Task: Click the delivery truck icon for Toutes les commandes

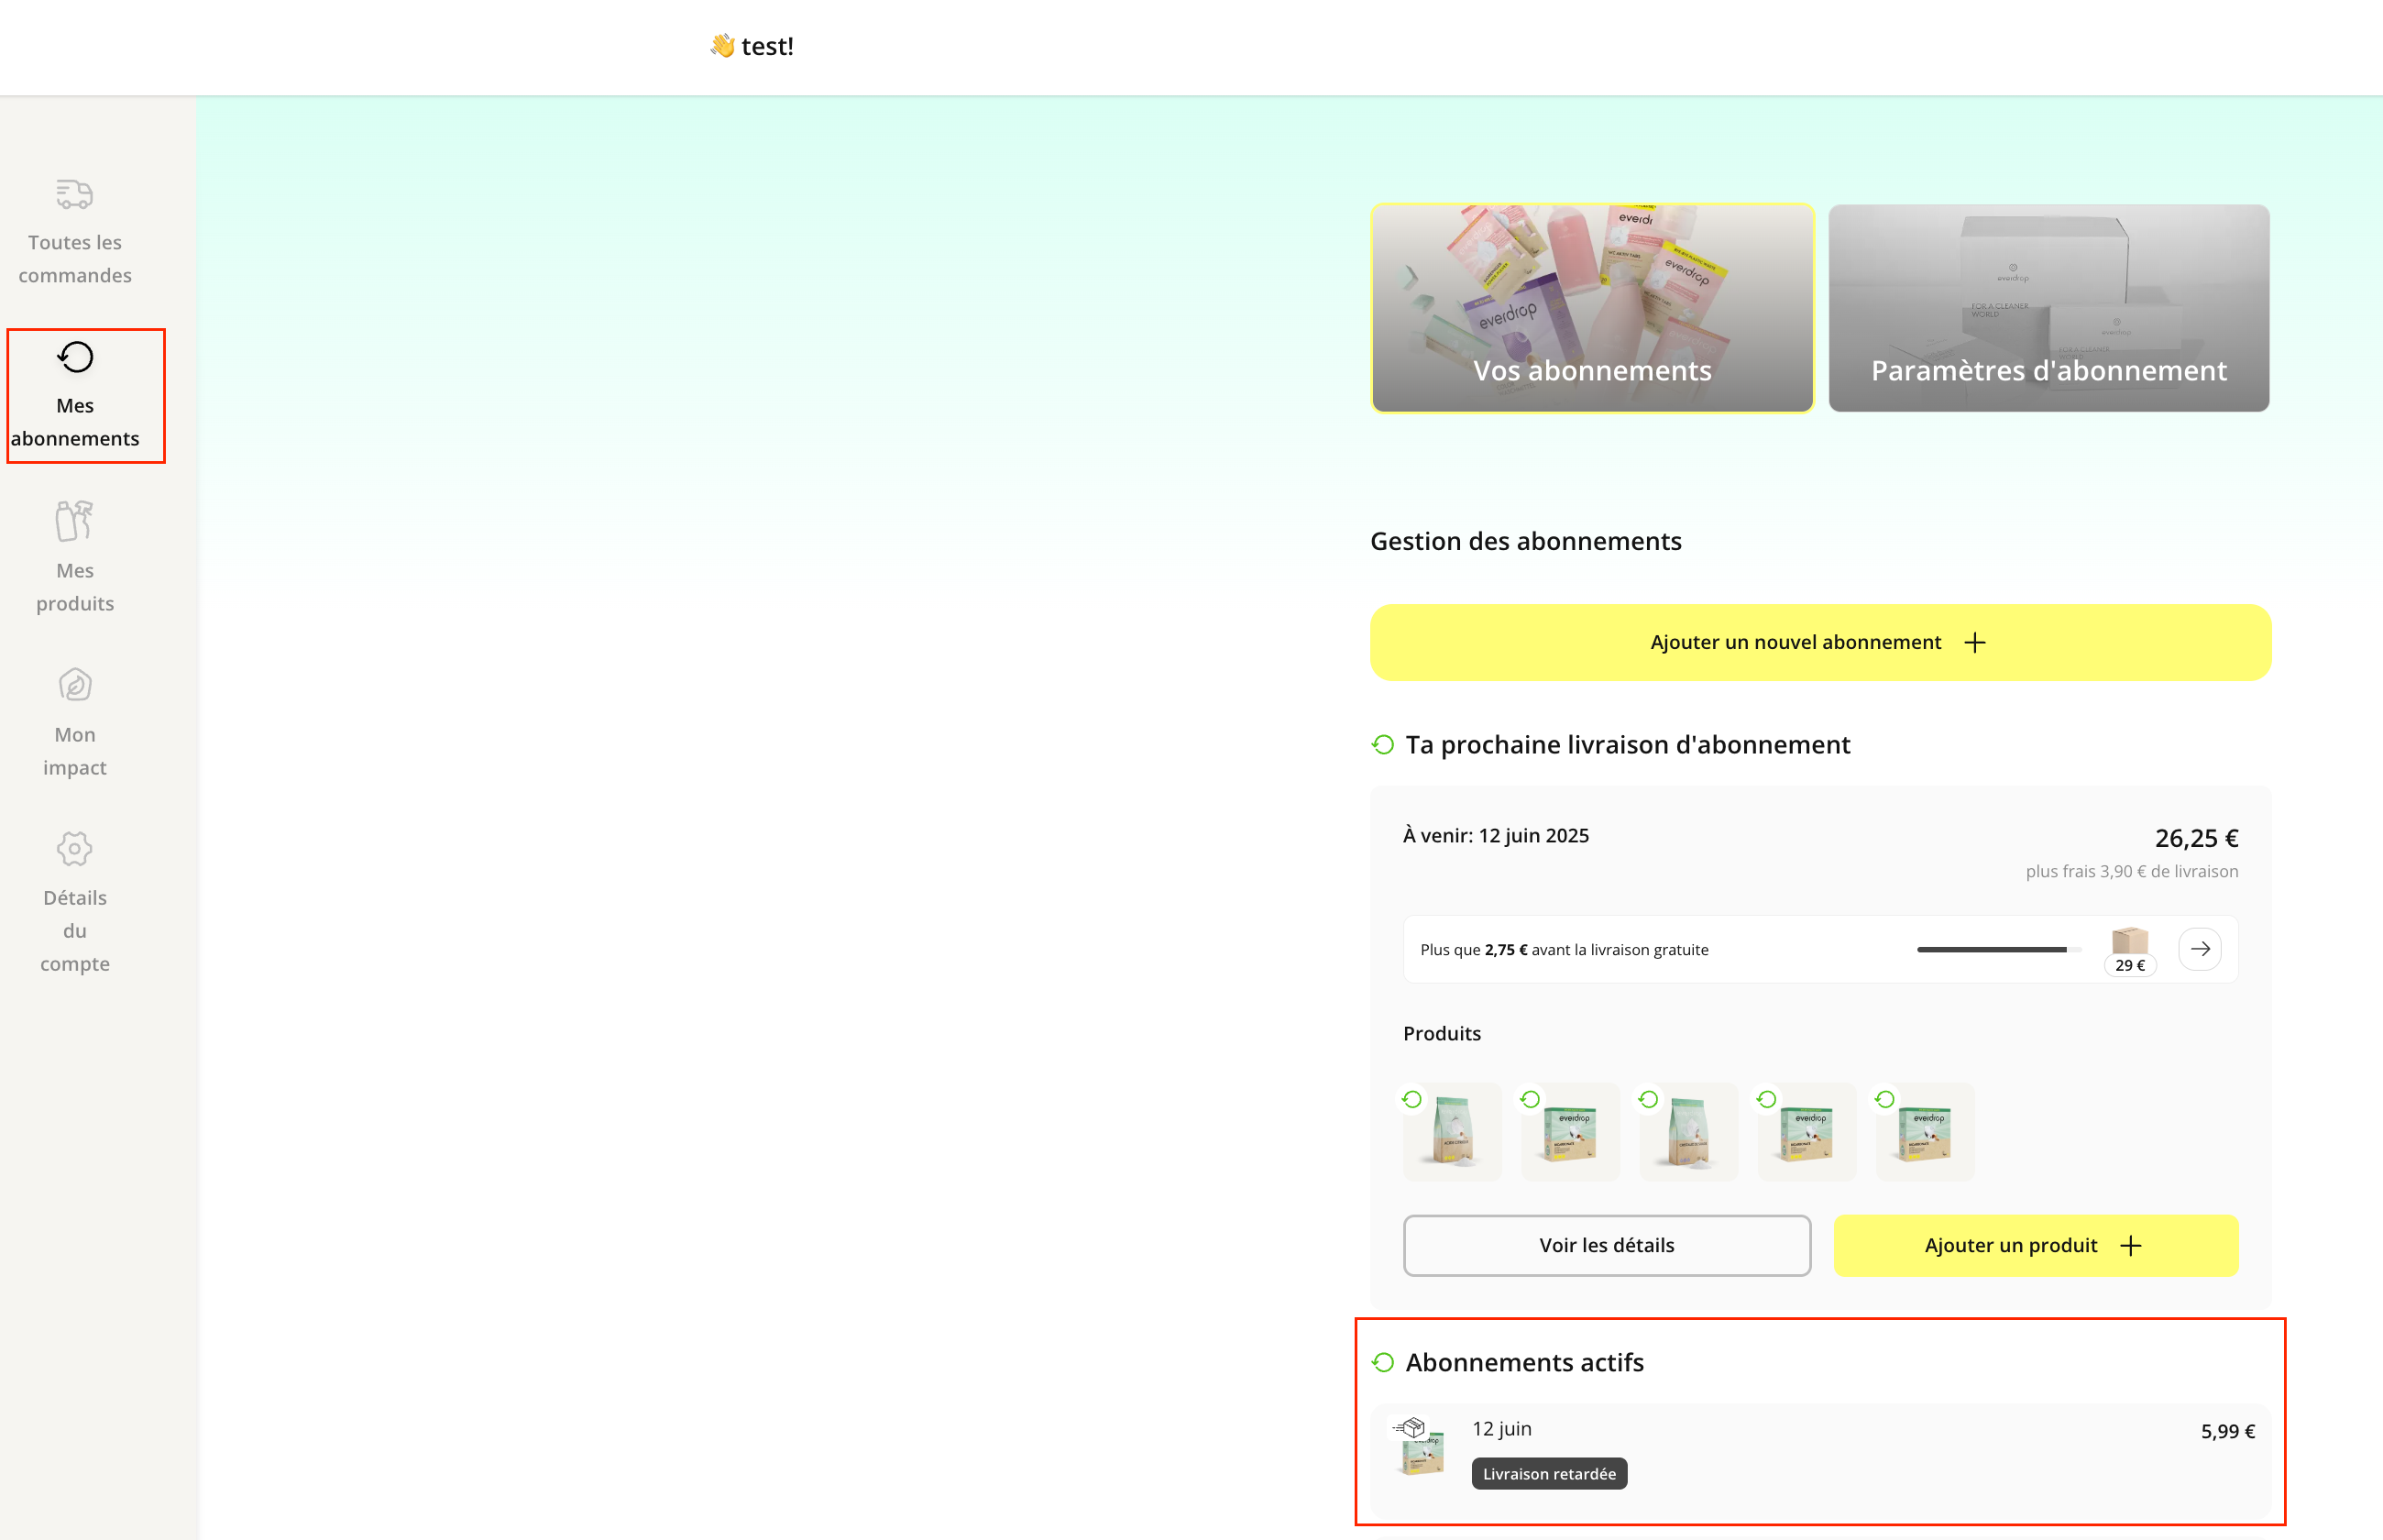Action: point(74,193)
